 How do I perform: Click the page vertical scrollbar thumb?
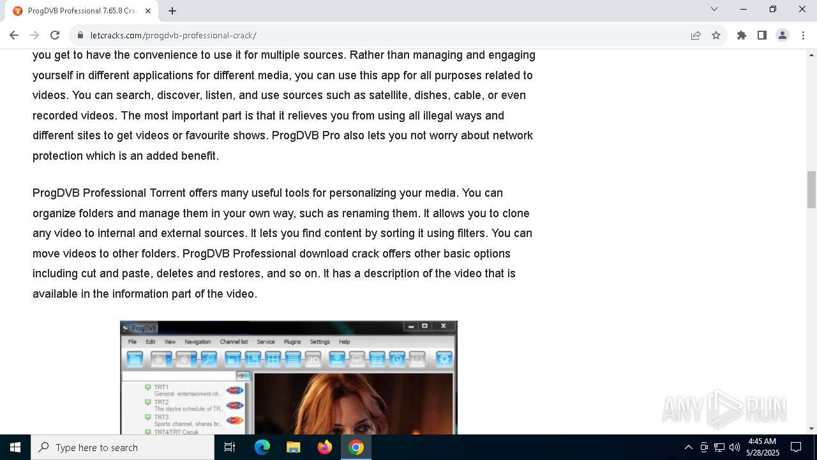[x=811, y=190]
